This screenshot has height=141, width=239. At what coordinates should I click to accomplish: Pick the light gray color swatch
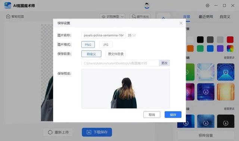click(220, 40)
